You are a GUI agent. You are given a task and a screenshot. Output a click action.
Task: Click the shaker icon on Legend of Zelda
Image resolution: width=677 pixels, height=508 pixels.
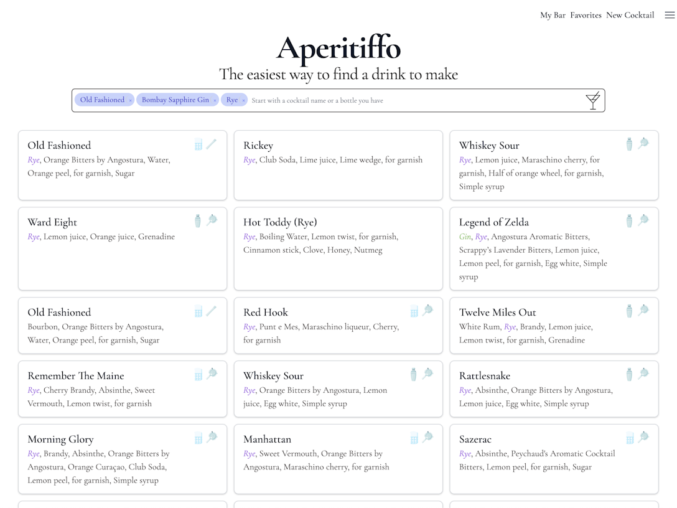(629, 221)
